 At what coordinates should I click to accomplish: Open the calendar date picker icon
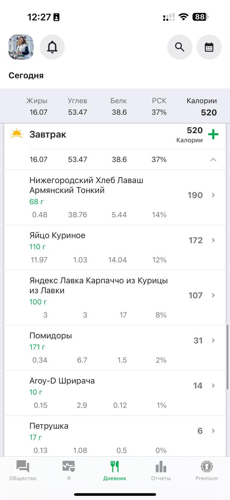[x=209, y=47]
